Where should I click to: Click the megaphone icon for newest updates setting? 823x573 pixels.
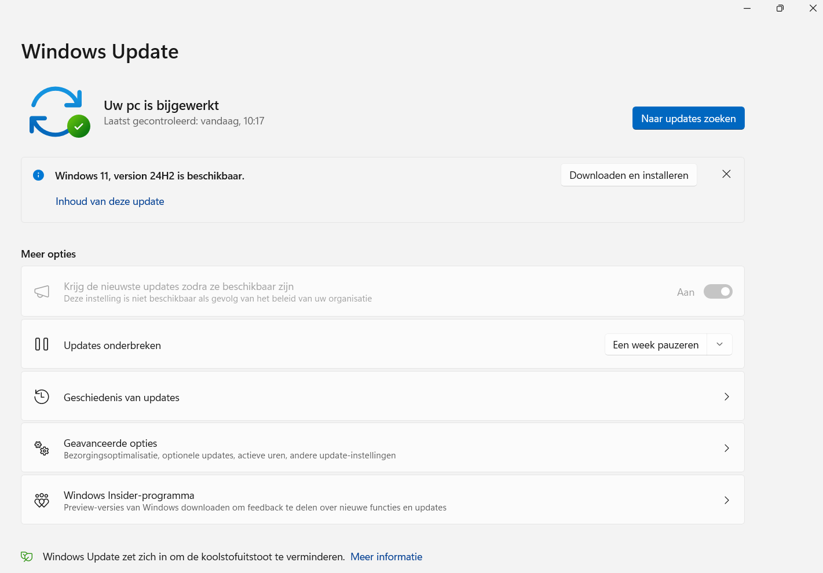point(42,291)
